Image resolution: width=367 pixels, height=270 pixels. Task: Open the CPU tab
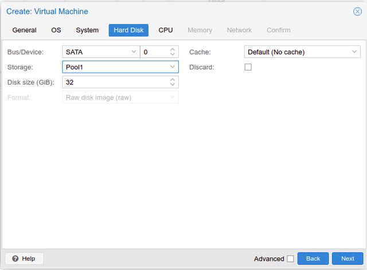pos(166,30)
